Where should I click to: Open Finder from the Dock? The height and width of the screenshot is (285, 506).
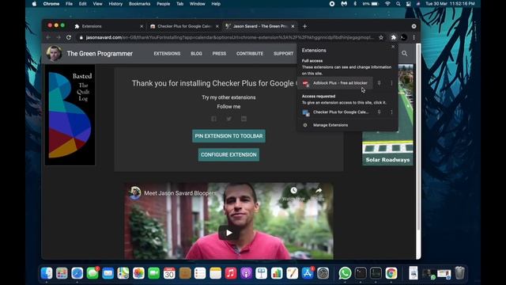coord(47,273)
